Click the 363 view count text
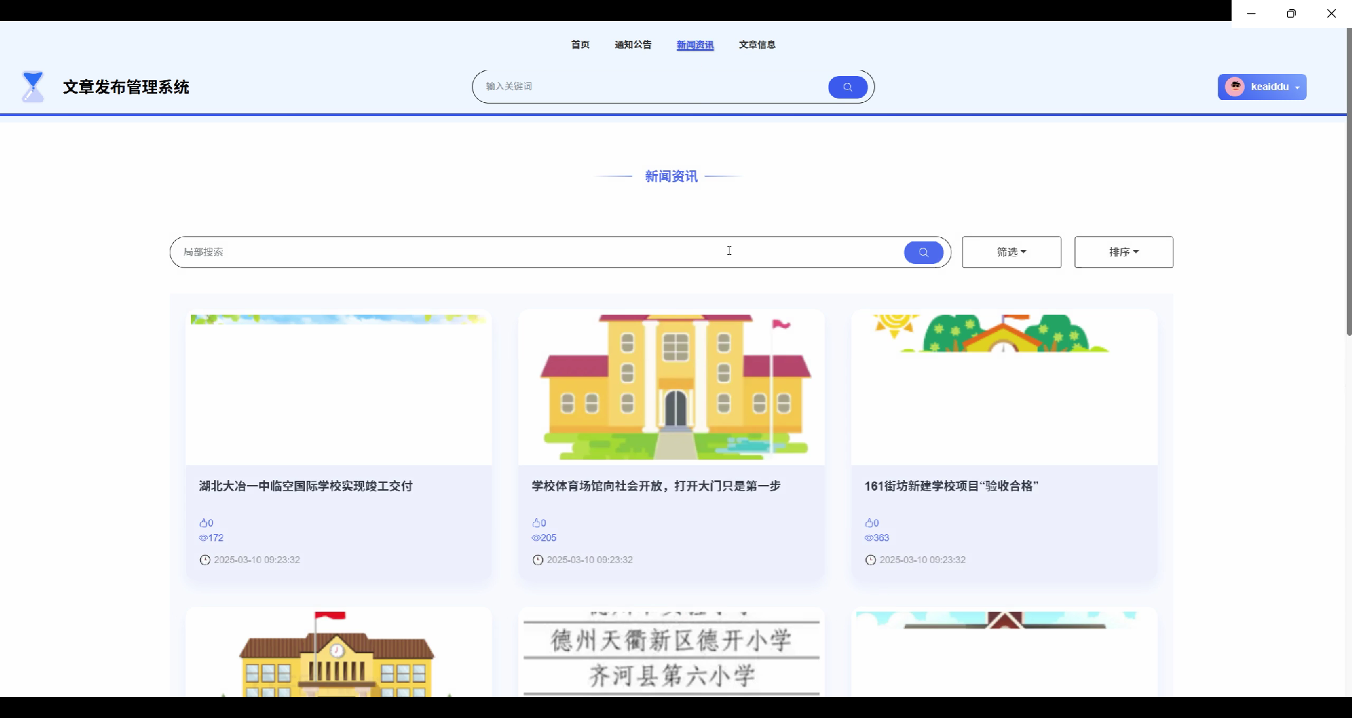 [x=882, y=538]
